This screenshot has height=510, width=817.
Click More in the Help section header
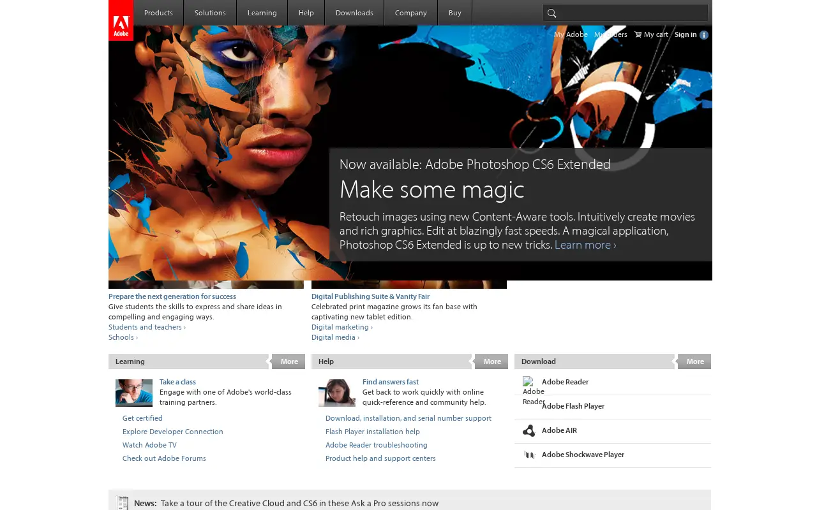[x=492, y=361]
